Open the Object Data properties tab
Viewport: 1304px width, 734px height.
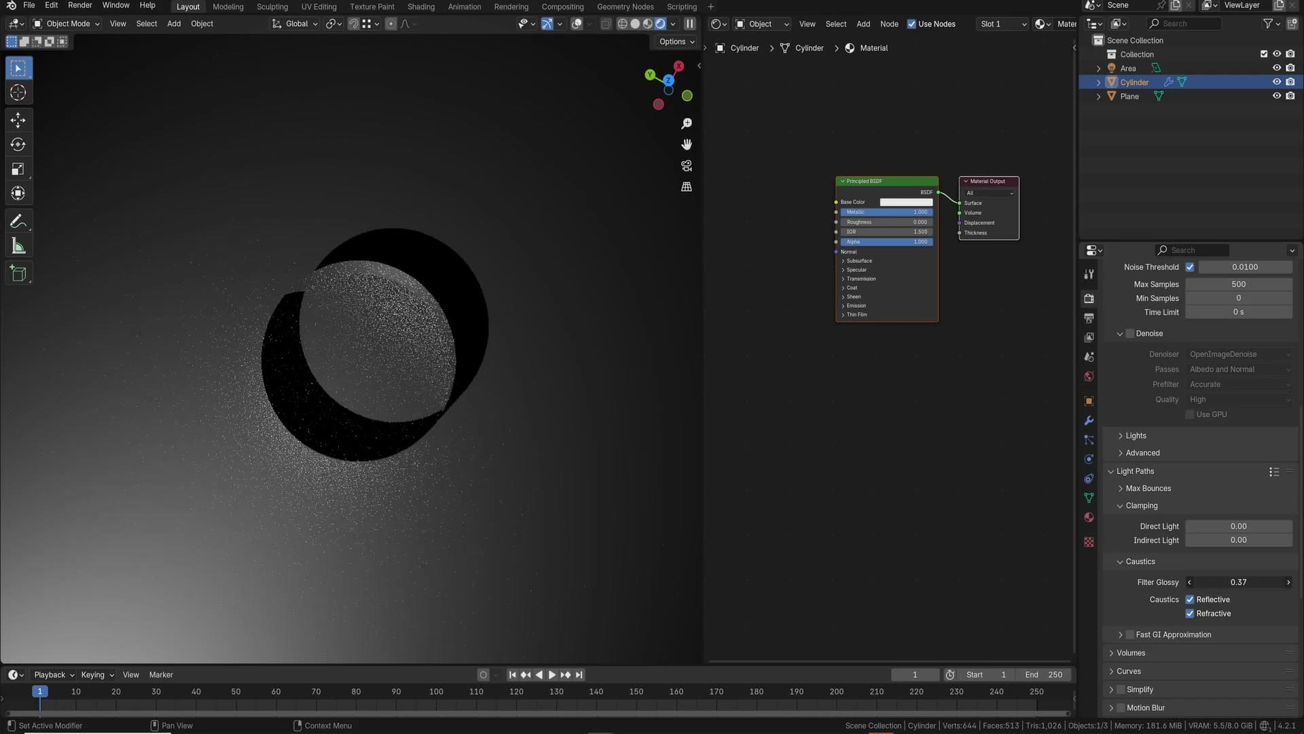(1089, 498)
